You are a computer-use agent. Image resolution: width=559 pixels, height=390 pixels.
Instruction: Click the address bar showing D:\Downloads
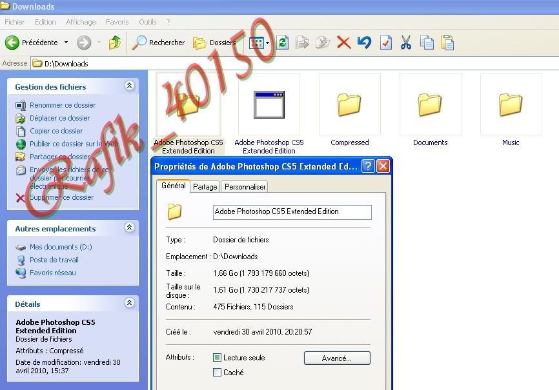tap(294, 64)
